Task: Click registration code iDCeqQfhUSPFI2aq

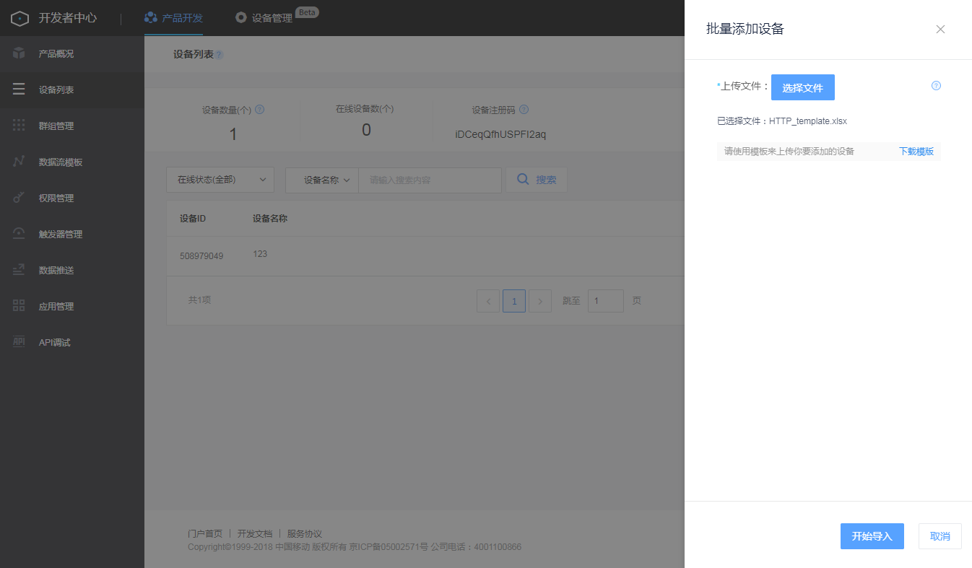Action: point(500,134)
